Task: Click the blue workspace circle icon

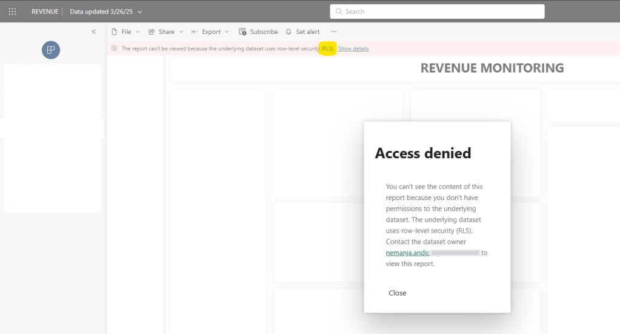Action: 51,50
